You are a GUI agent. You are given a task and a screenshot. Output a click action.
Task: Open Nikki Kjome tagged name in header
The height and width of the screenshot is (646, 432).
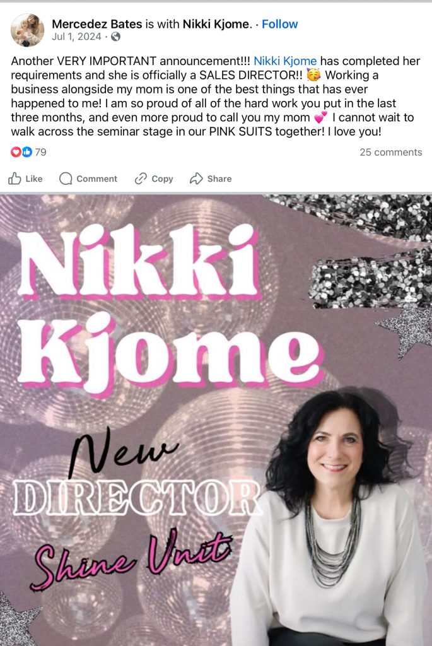pyautogui.click(x=216, y=24)
